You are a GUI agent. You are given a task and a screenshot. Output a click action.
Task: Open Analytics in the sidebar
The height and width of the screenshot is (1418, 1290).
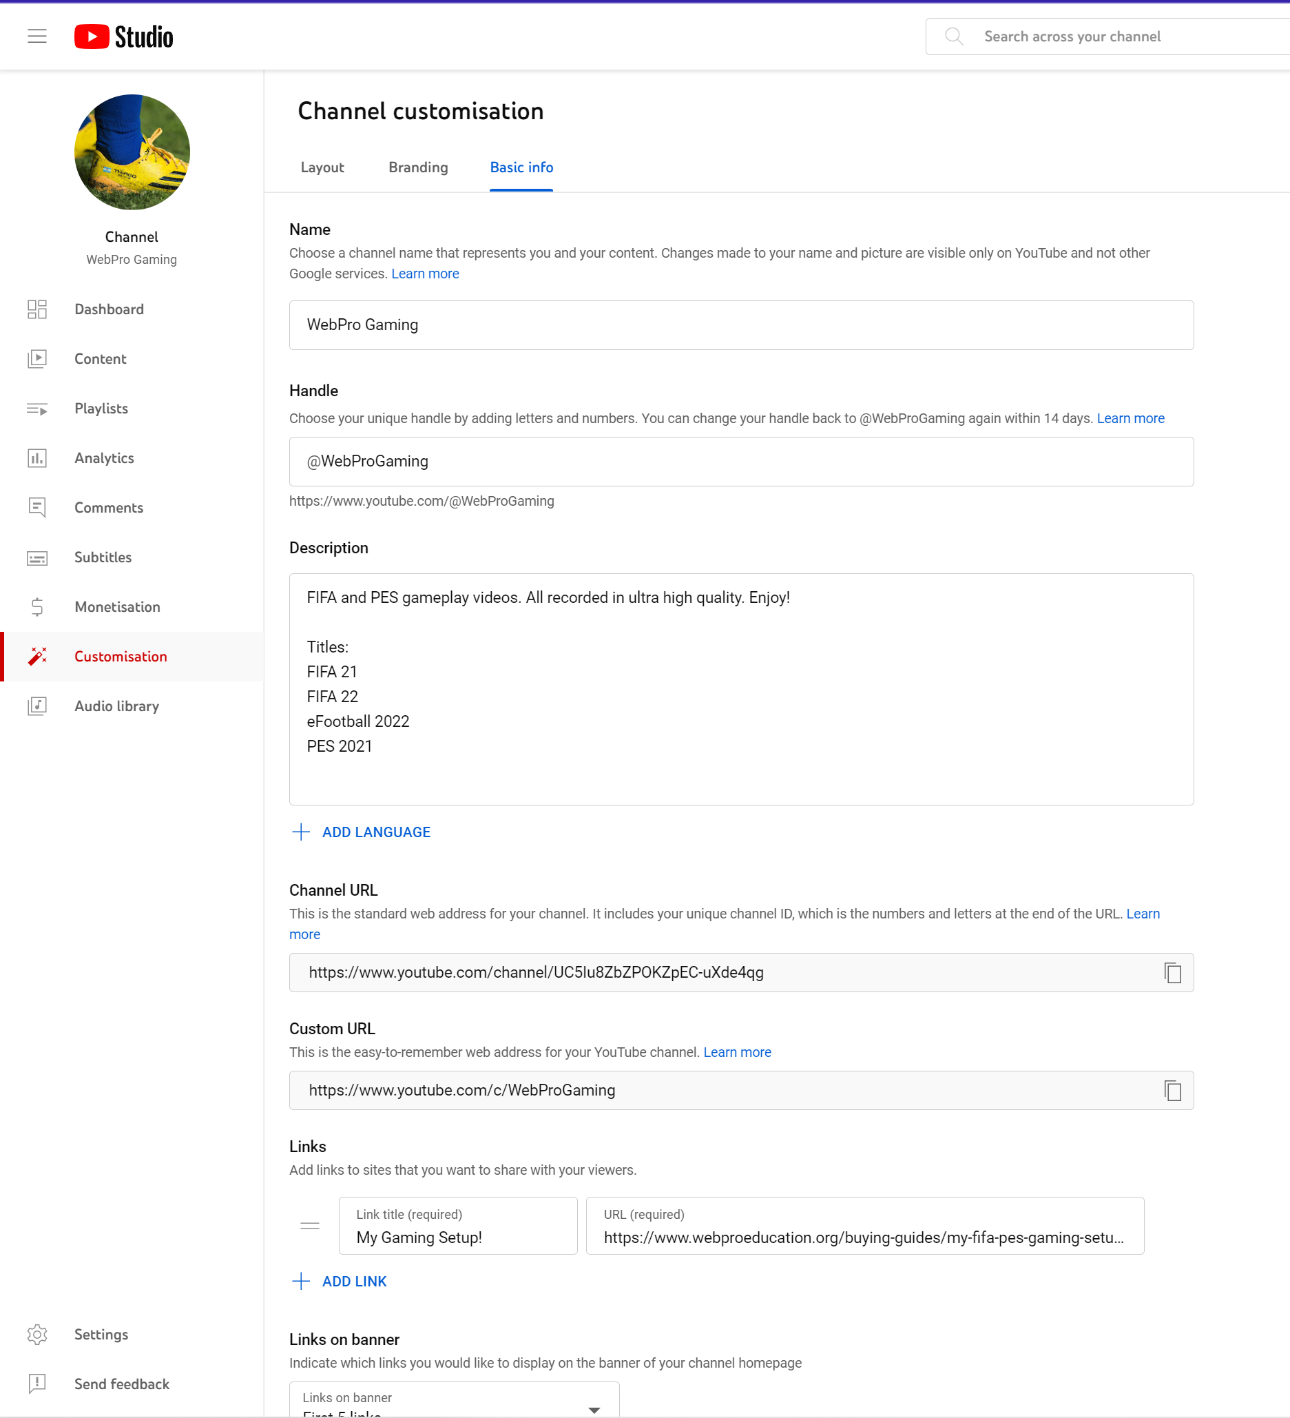tap(132, 458)
